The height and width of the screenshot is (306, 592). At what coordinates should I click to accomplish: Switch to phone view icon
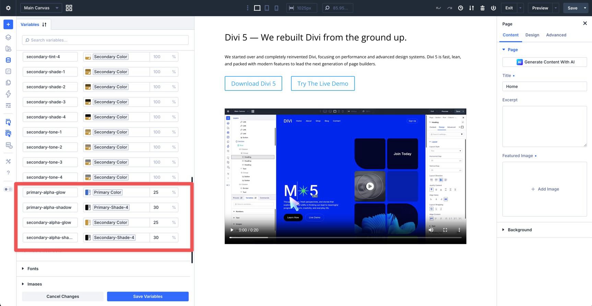click(276, 8)
